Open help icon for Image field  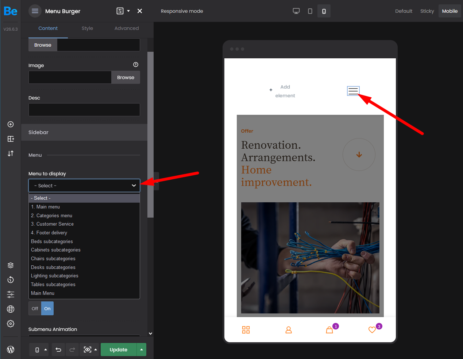tap(136, 65)
